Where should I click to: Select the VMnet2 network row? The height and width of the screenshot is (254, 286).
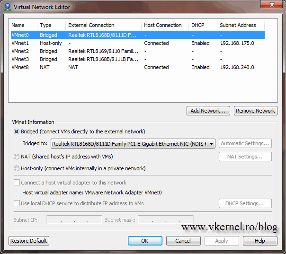138,51
